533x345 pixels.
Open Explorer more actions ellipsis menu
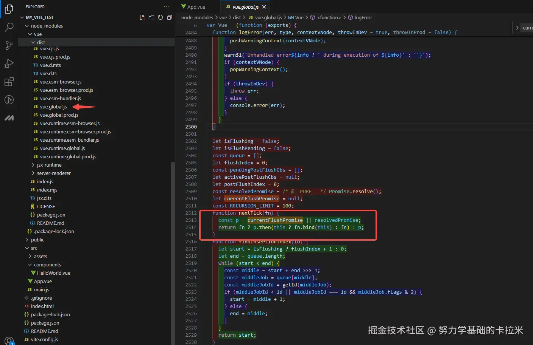coord(166,7)
